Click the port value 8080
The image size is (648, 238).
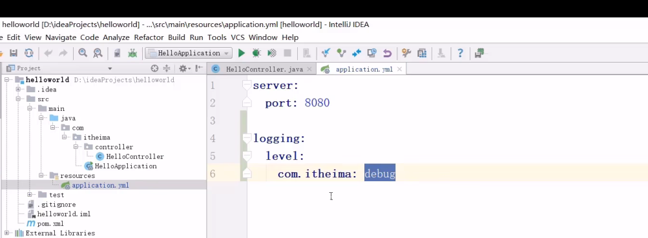point(317,103)
